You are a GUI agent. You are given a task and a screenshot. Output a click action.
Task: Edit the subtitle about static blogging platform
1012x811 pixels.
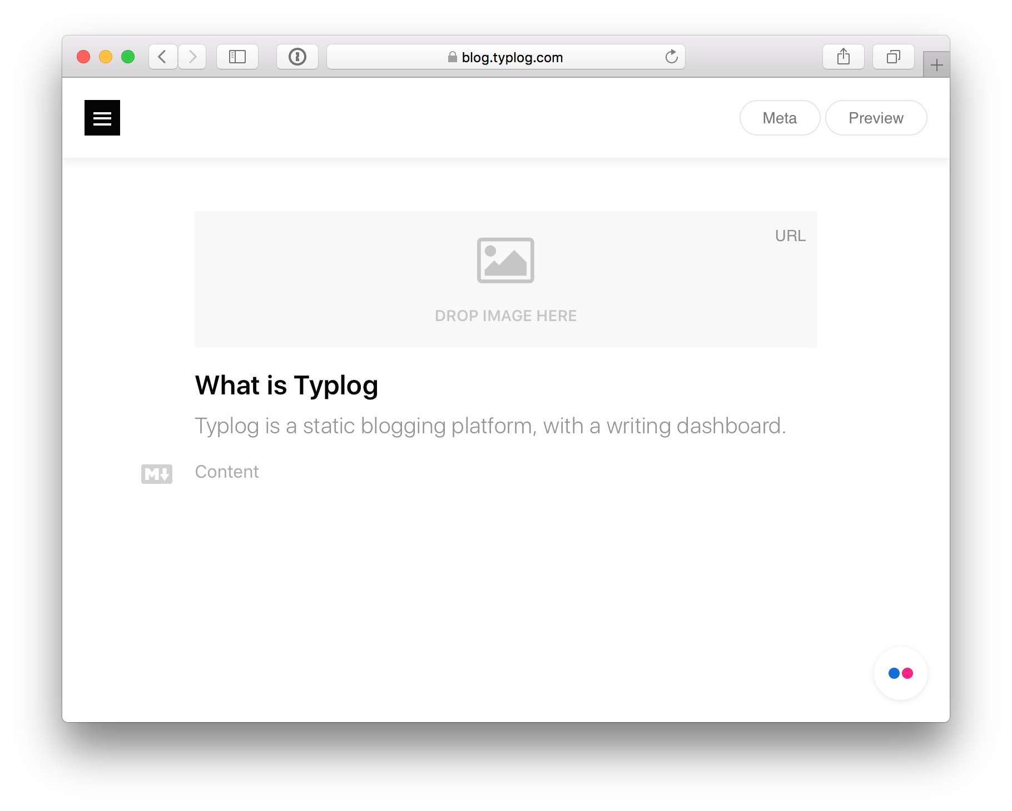click(x=490, y=426)
